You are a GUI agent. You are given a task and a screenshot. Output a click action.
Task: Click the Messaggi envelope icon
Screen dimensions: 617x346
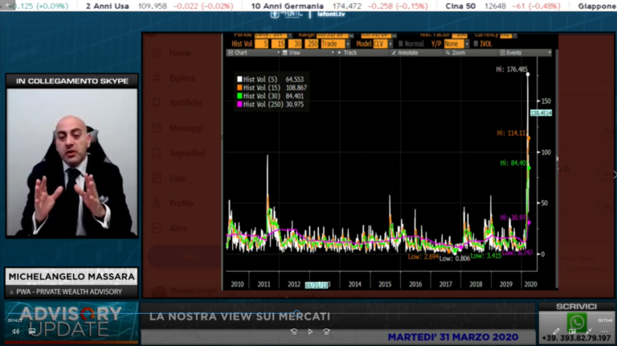point(157,128)
